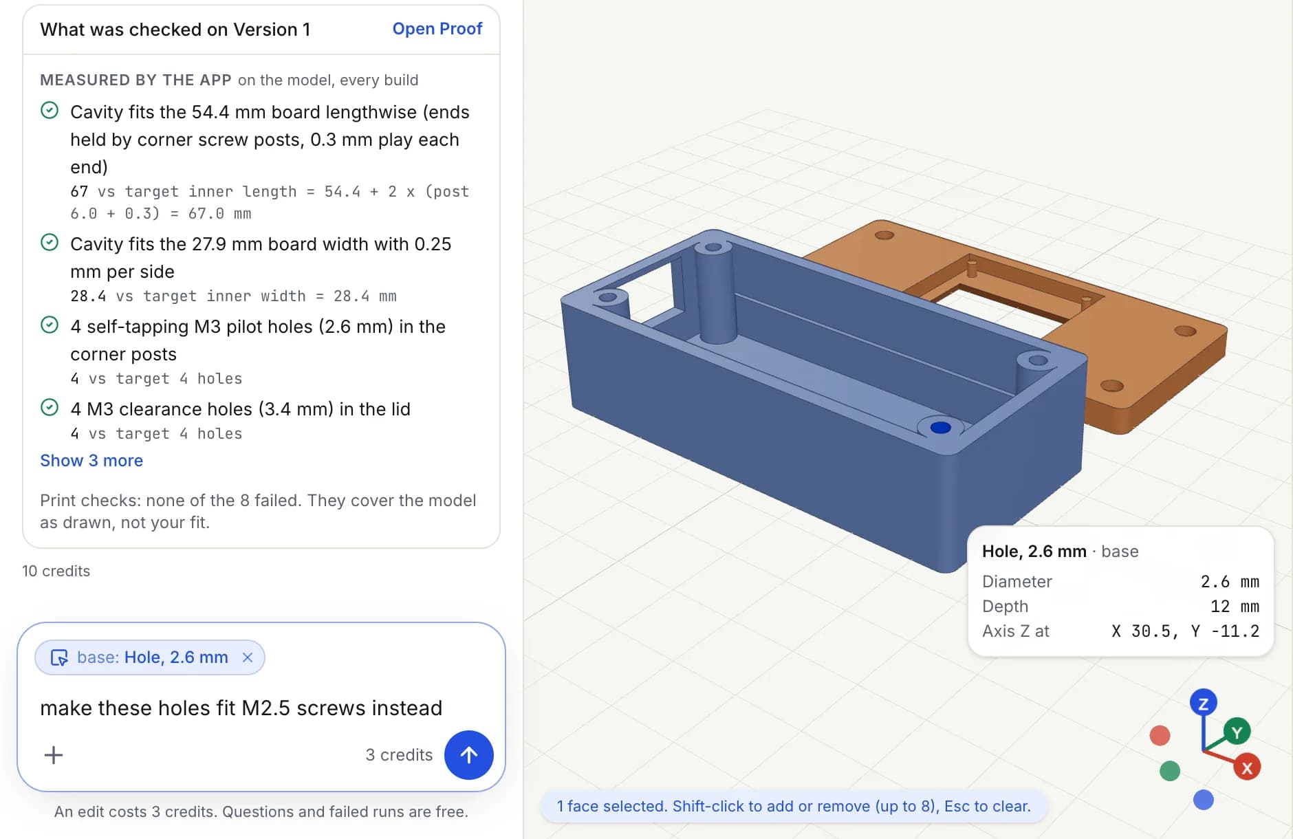Click the 'MEASURED BY THE APP' section label
The height and width of the screenshot is (839, 1293).
(135, 80)
